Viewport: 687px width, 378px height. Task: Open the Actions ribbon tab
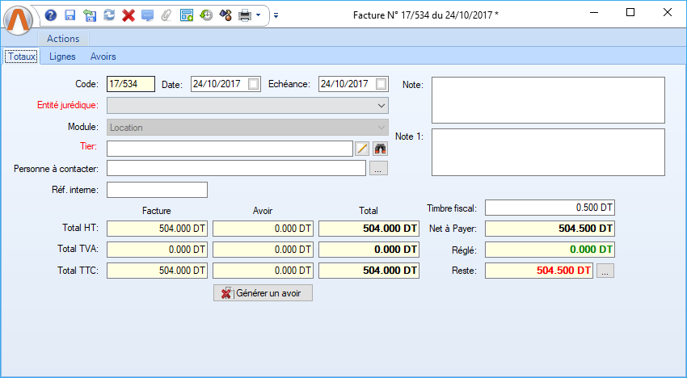click(x=63, y=39)
